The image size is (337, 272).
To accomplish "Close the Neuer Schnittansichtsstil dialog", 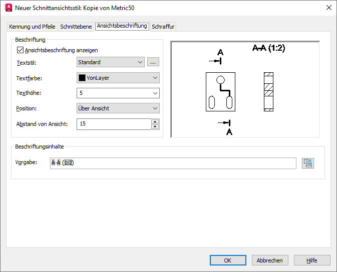I will (x=329, y=8).
